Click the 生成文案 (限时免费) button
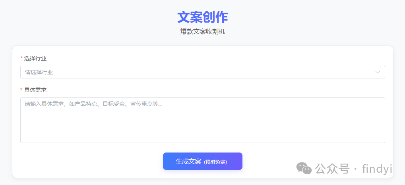Viewport: 405px width, 185px height. pyautogui.click(x=203, y=161)
